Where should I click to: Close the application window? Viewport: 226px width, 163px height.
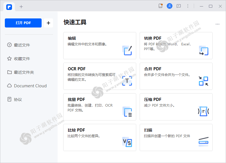(220, 6)
